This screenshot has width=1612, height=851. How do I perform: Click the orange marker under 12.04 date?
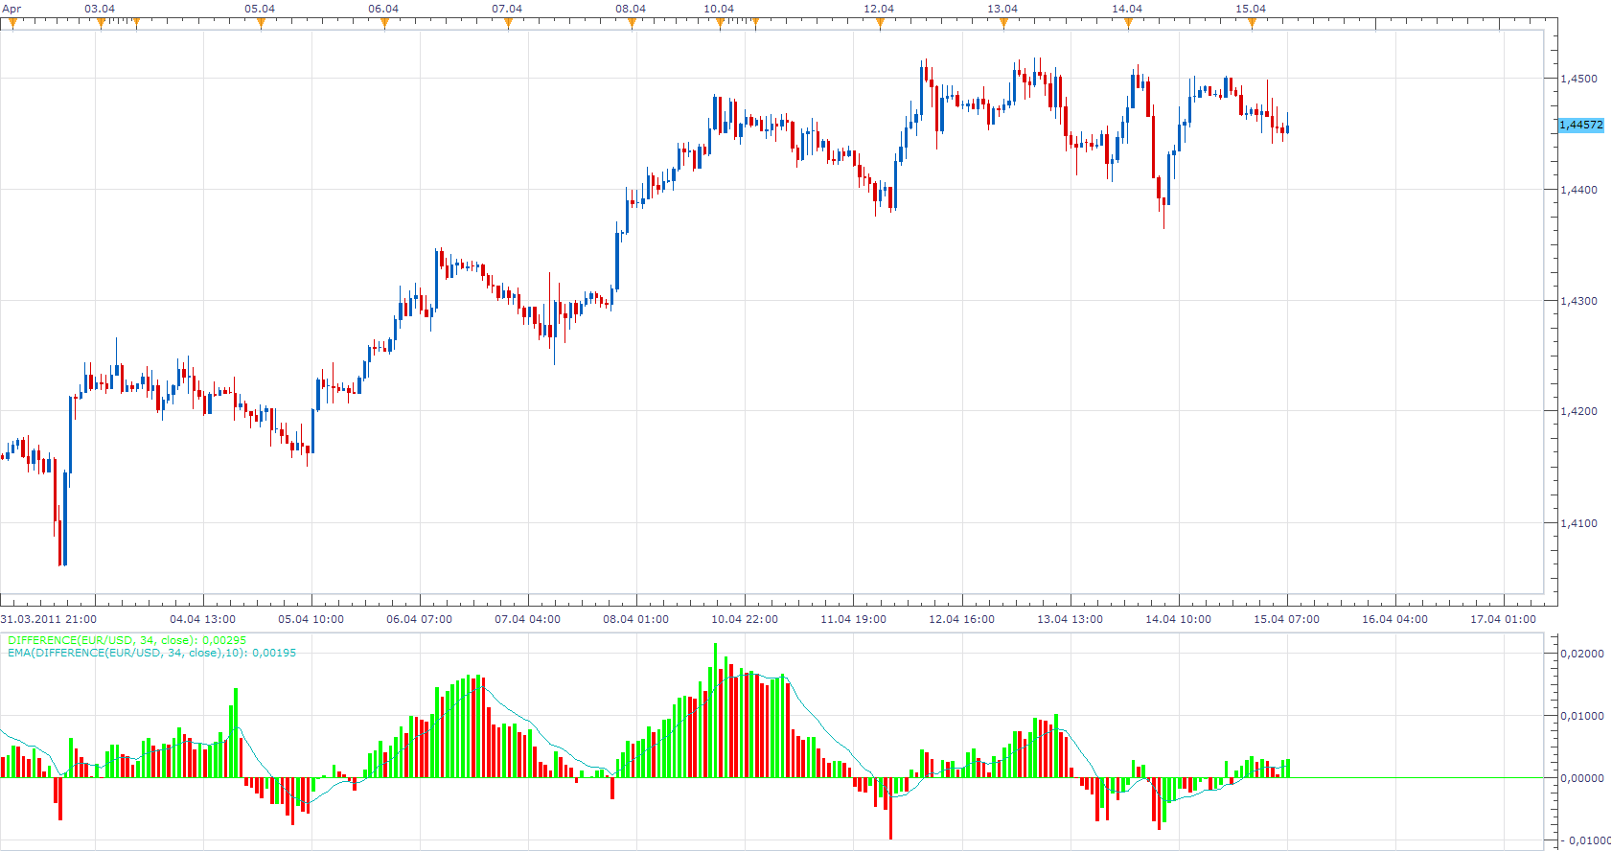880,24
